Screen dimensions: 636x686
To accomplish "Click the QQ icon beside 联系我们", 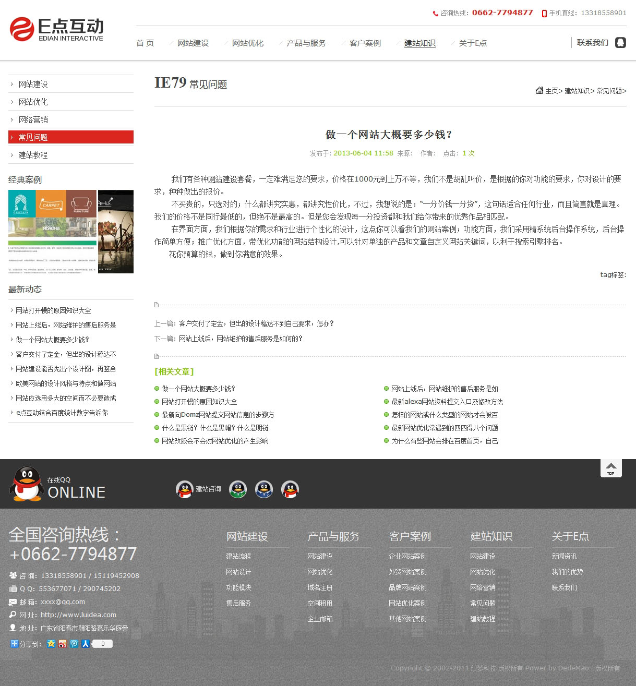I will coord(620,43).
